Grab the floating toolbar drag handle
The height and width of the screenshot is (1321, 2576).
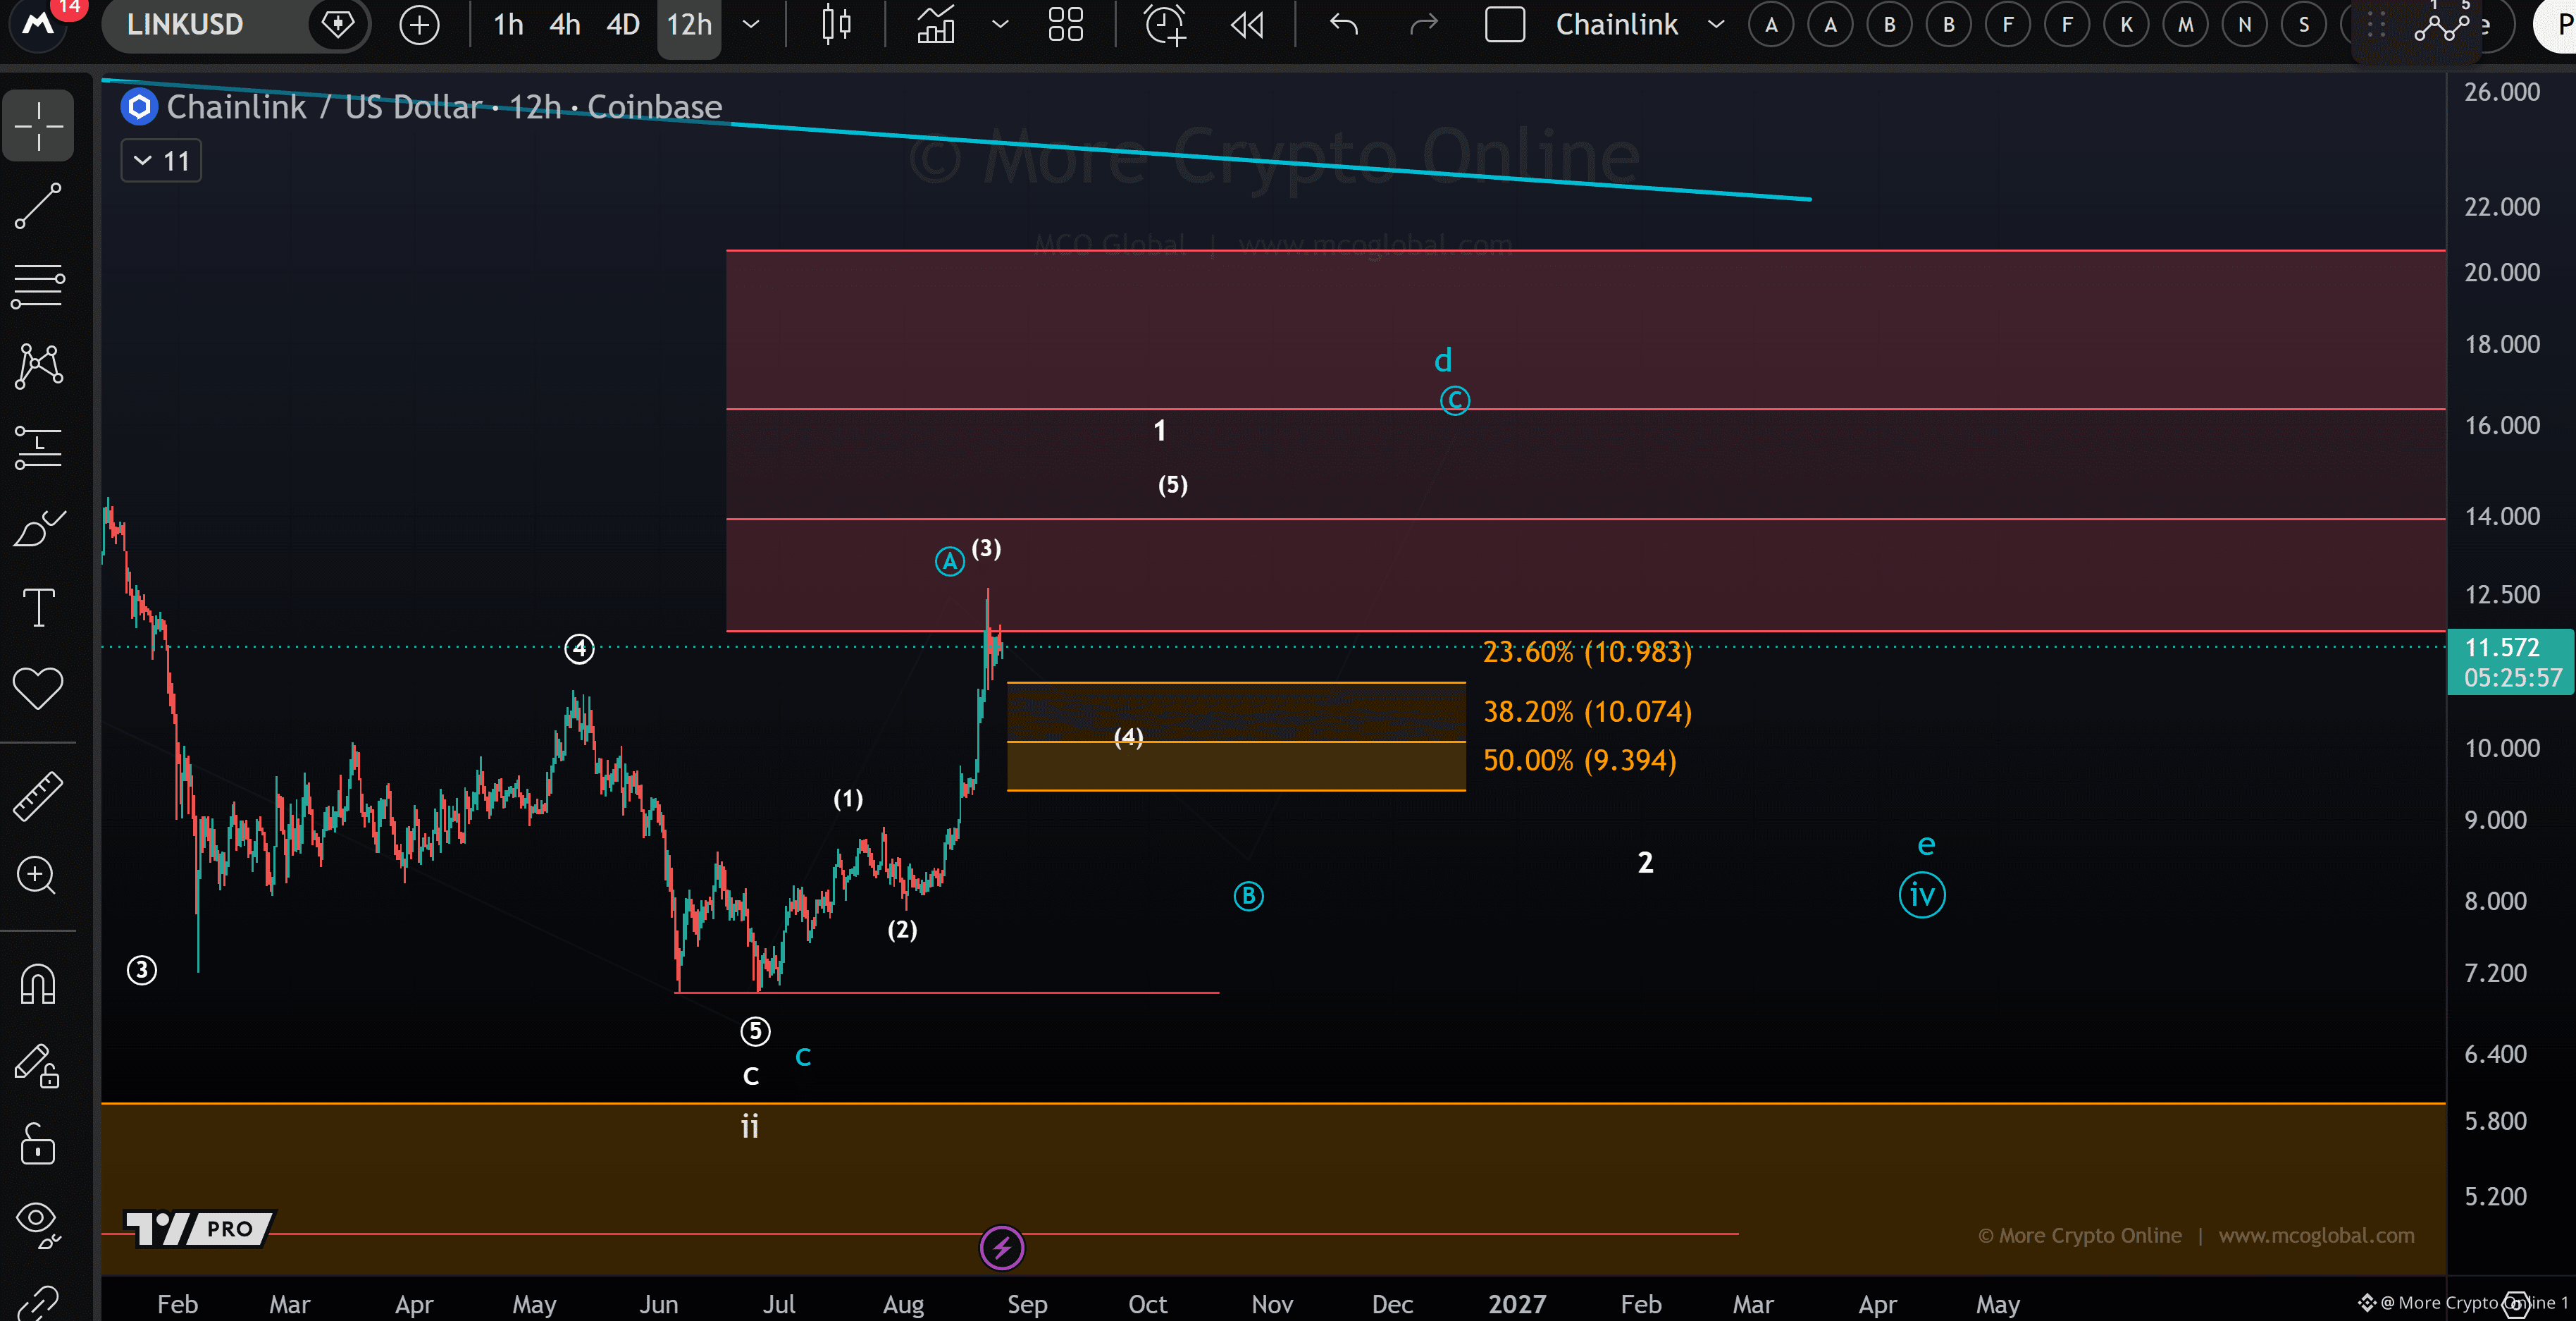pyautogui.click(x=2376, y=24)
